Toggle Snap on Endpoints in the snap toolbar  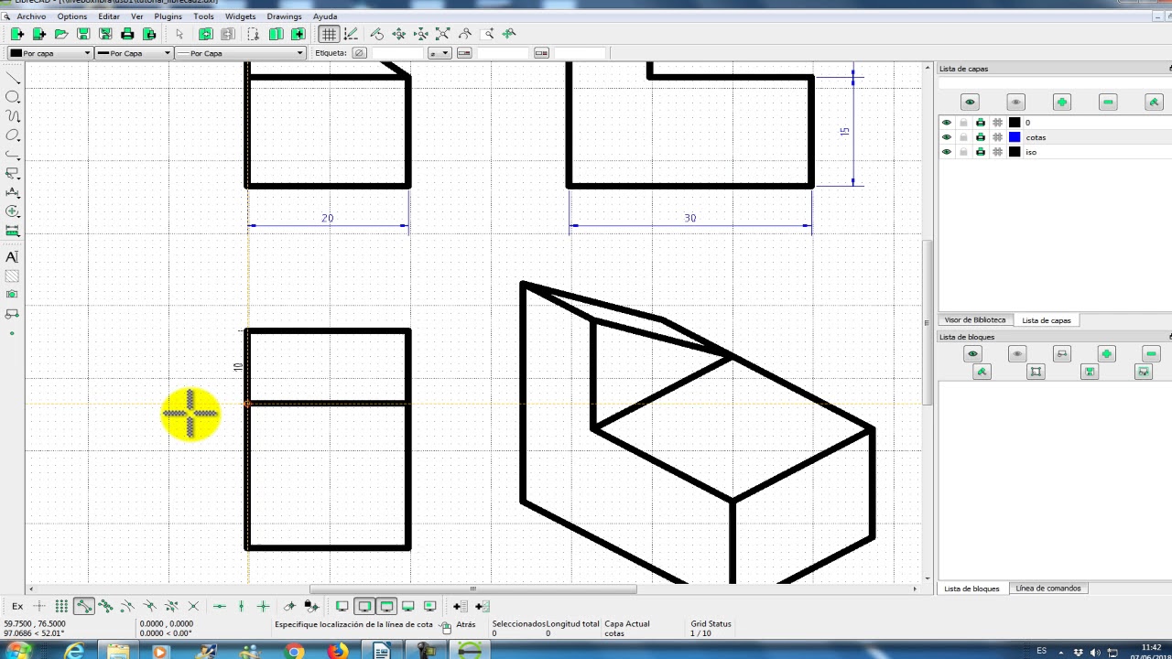coord(83,606)
